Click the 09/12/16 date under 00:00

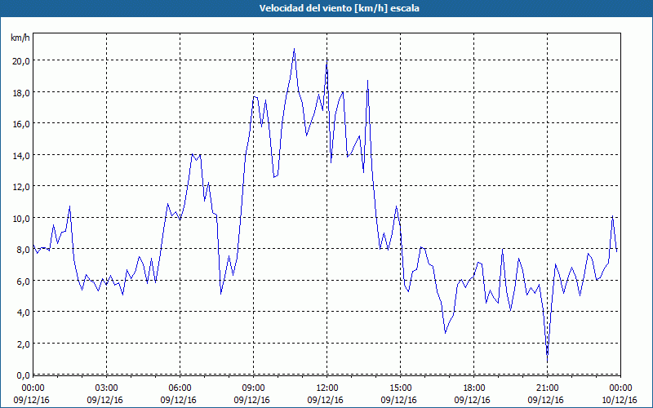(32, 400)
